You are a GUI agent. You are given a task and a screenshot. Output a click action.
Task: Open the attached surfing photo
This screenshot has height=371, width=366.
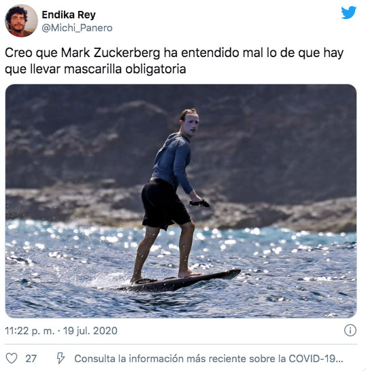pos(181,201)
